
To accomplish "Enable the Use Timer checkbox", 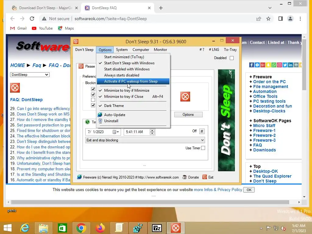I will (x=203, y=148).
